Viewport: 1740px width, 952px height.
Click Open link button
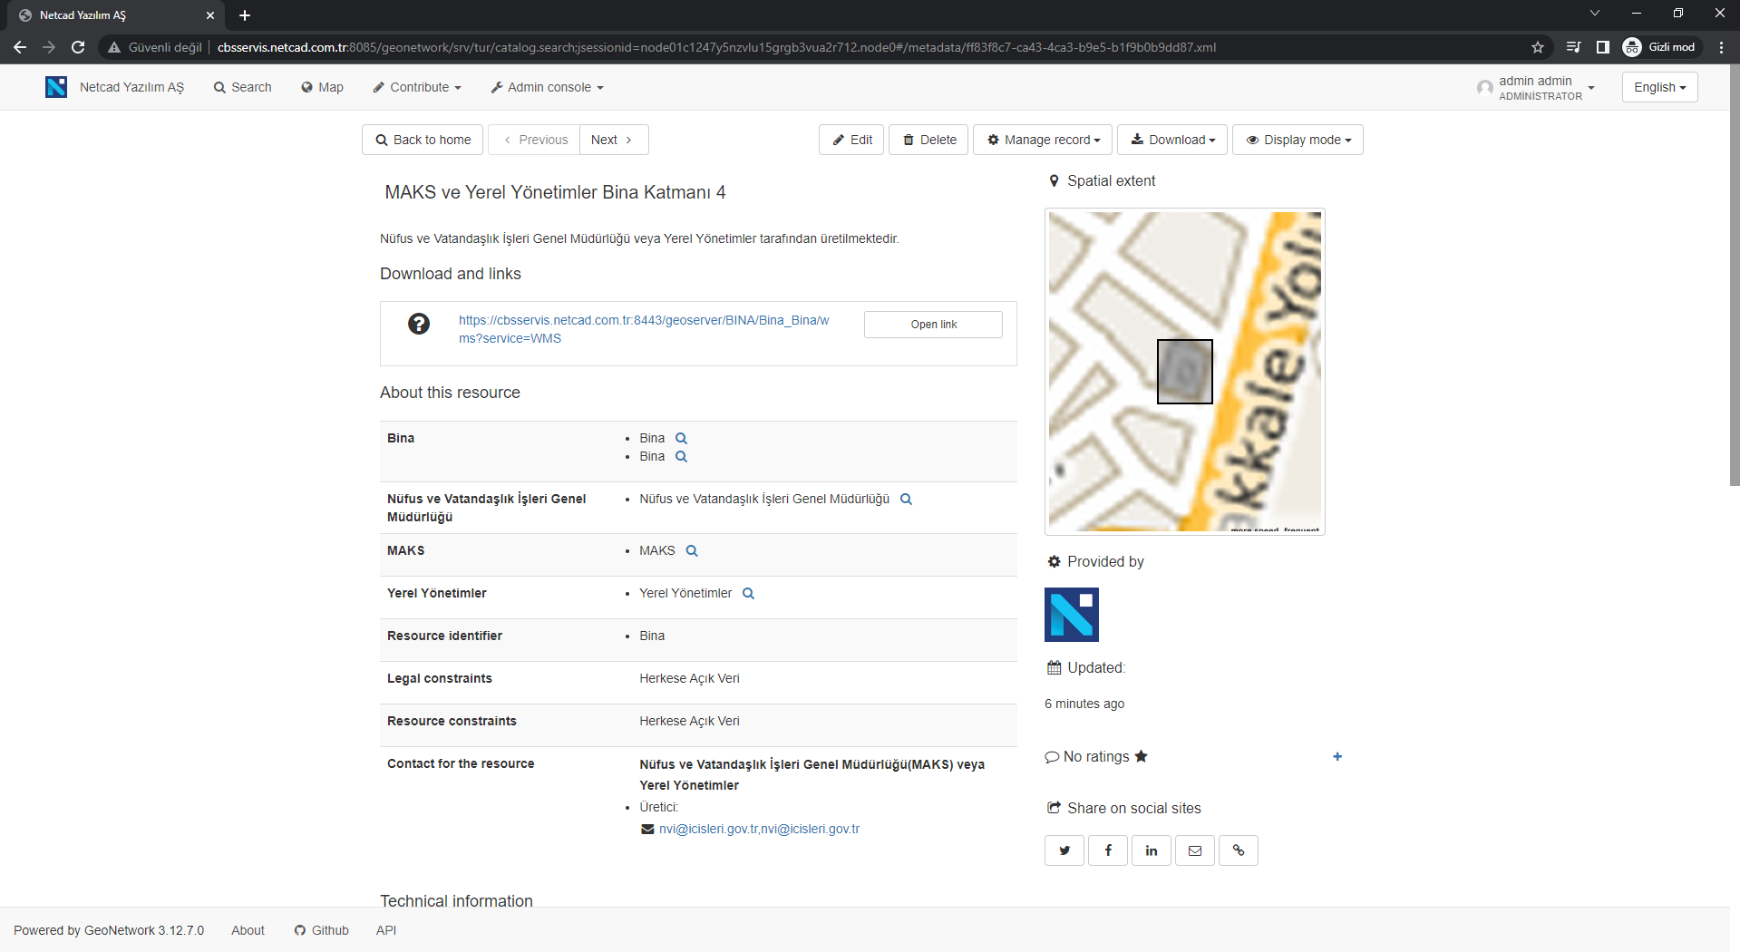[933, 325]
